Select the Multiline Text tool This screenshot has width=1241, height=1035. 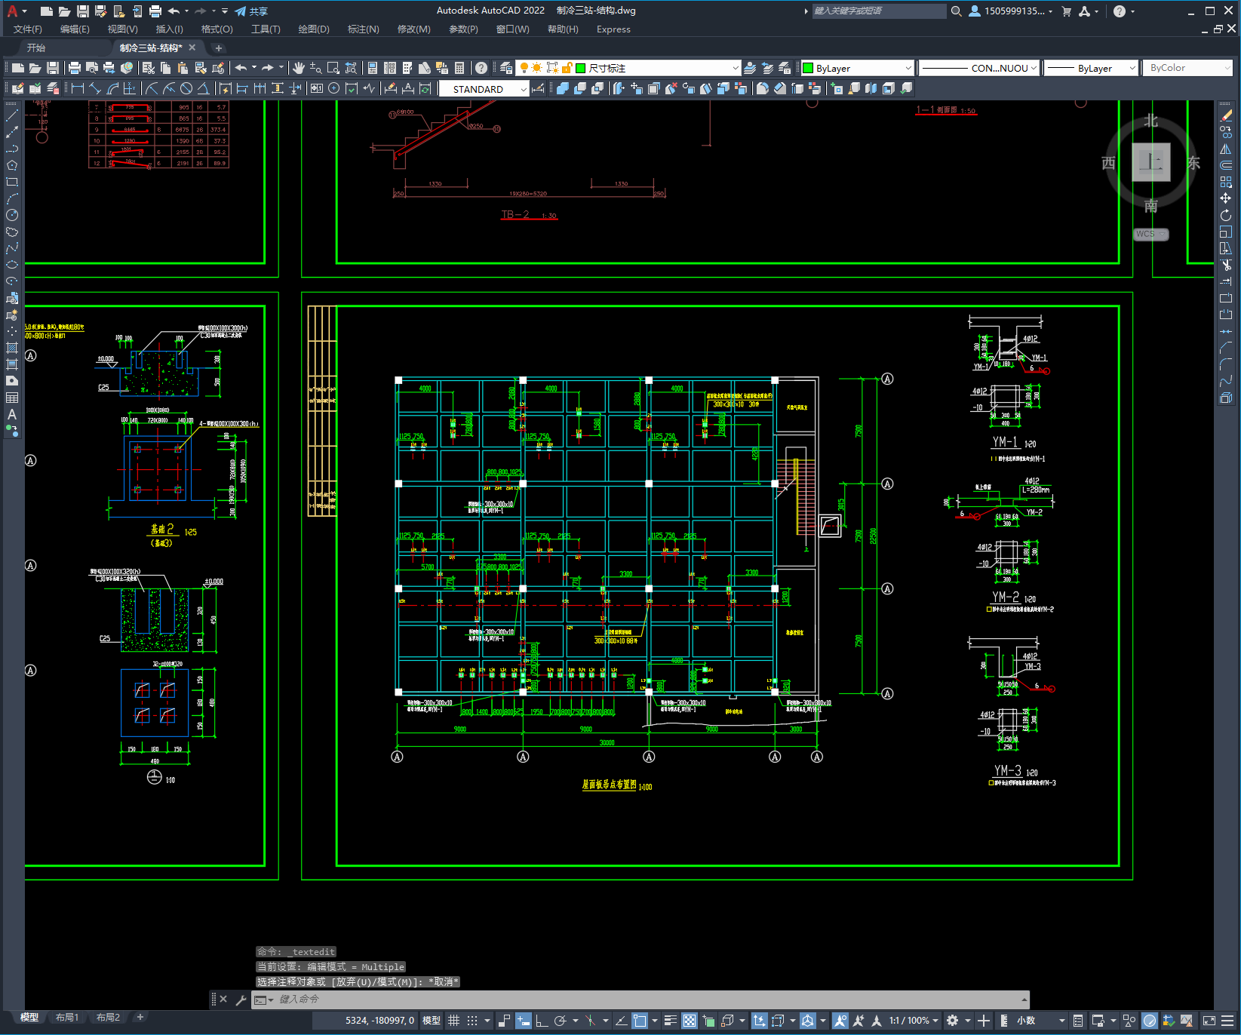[12, 414]
